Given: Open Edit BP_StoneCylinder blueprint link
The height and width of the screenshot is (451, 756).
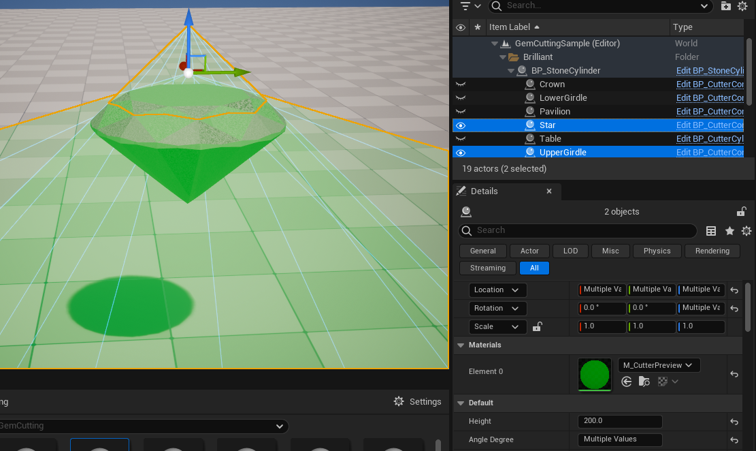Looking at the screenshot, I should [710, 71].
